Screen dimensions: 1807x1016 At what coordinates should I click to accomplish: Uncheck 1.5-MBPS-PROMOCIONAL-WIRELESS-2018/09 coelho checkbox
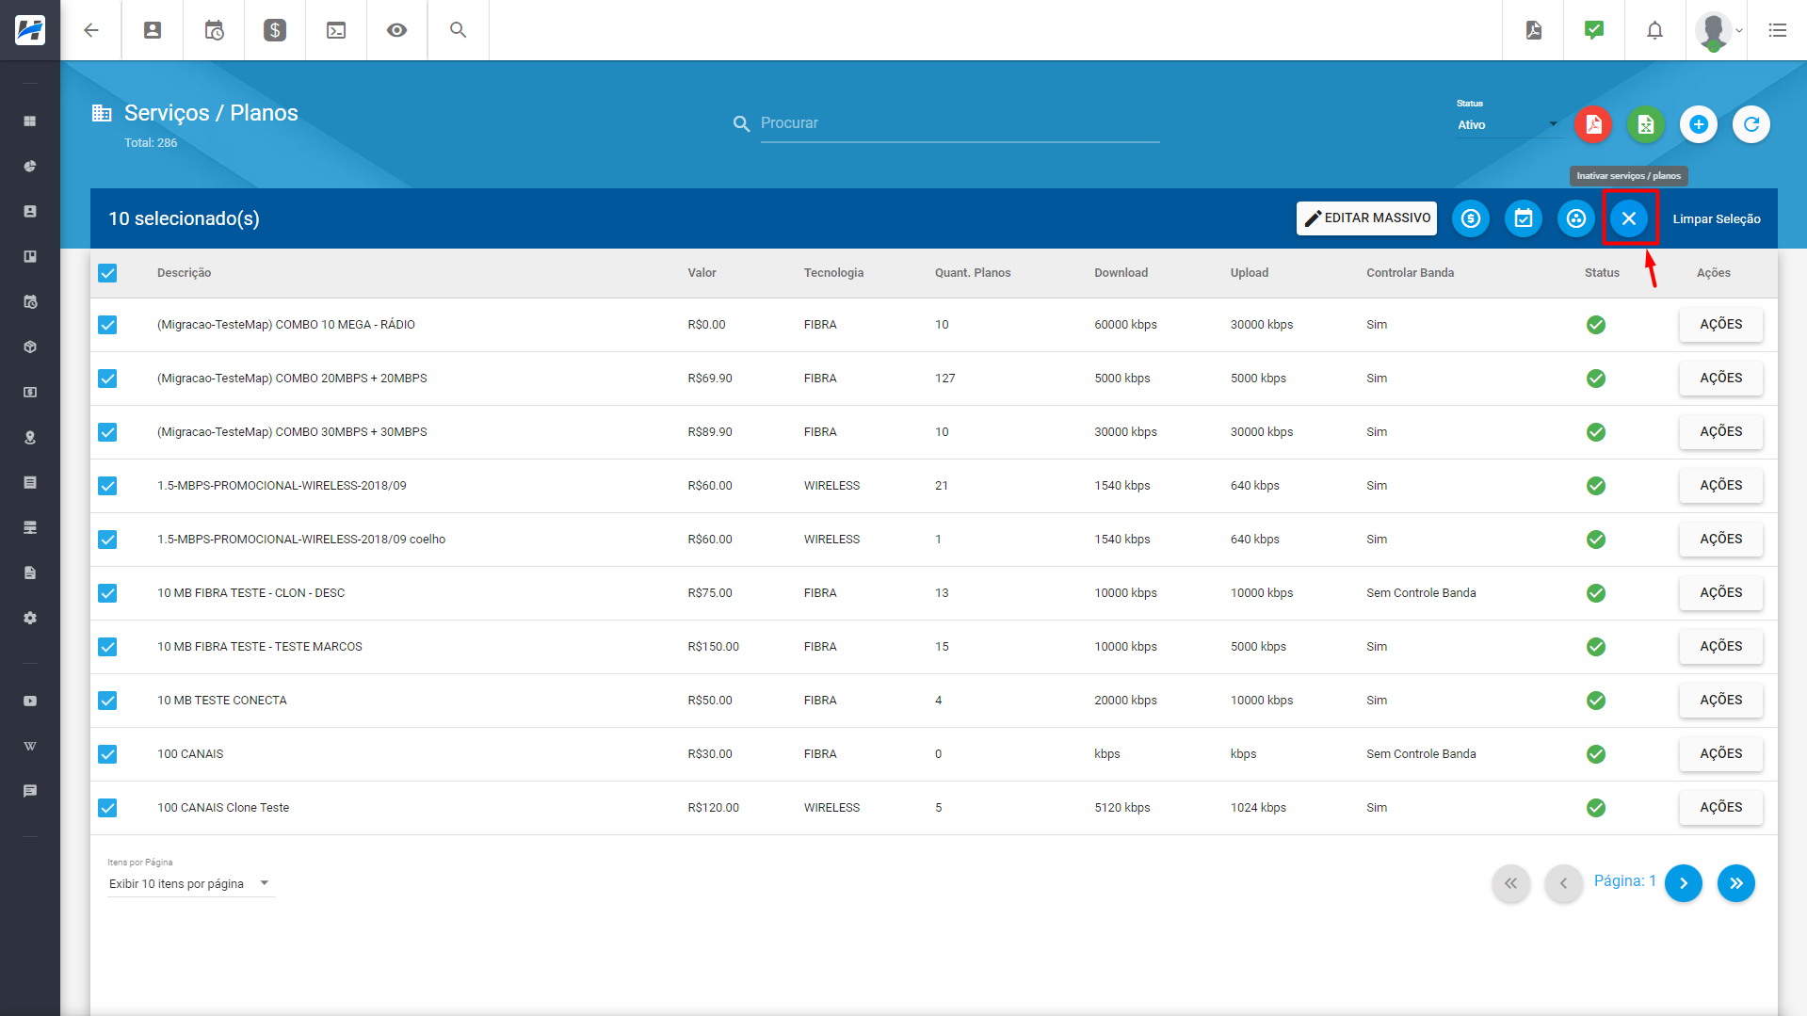[107, 540]
